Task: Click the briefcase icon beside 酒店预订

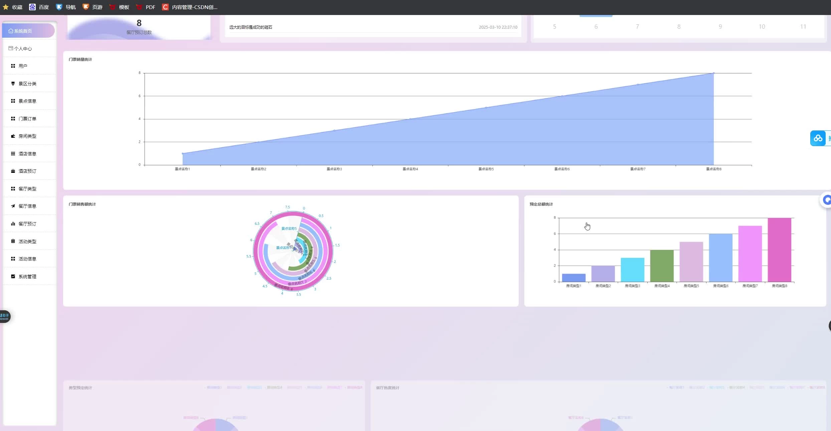Action: point(13,171)
